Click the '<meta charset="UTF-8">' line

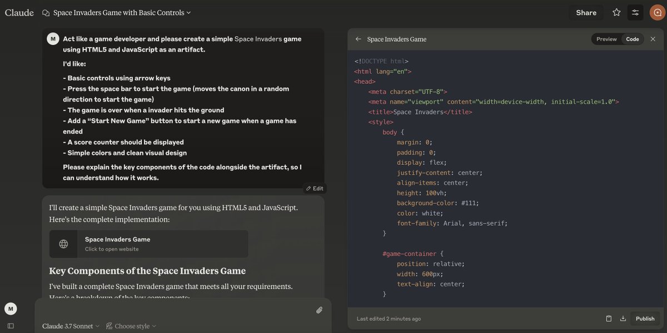[407, 92]
